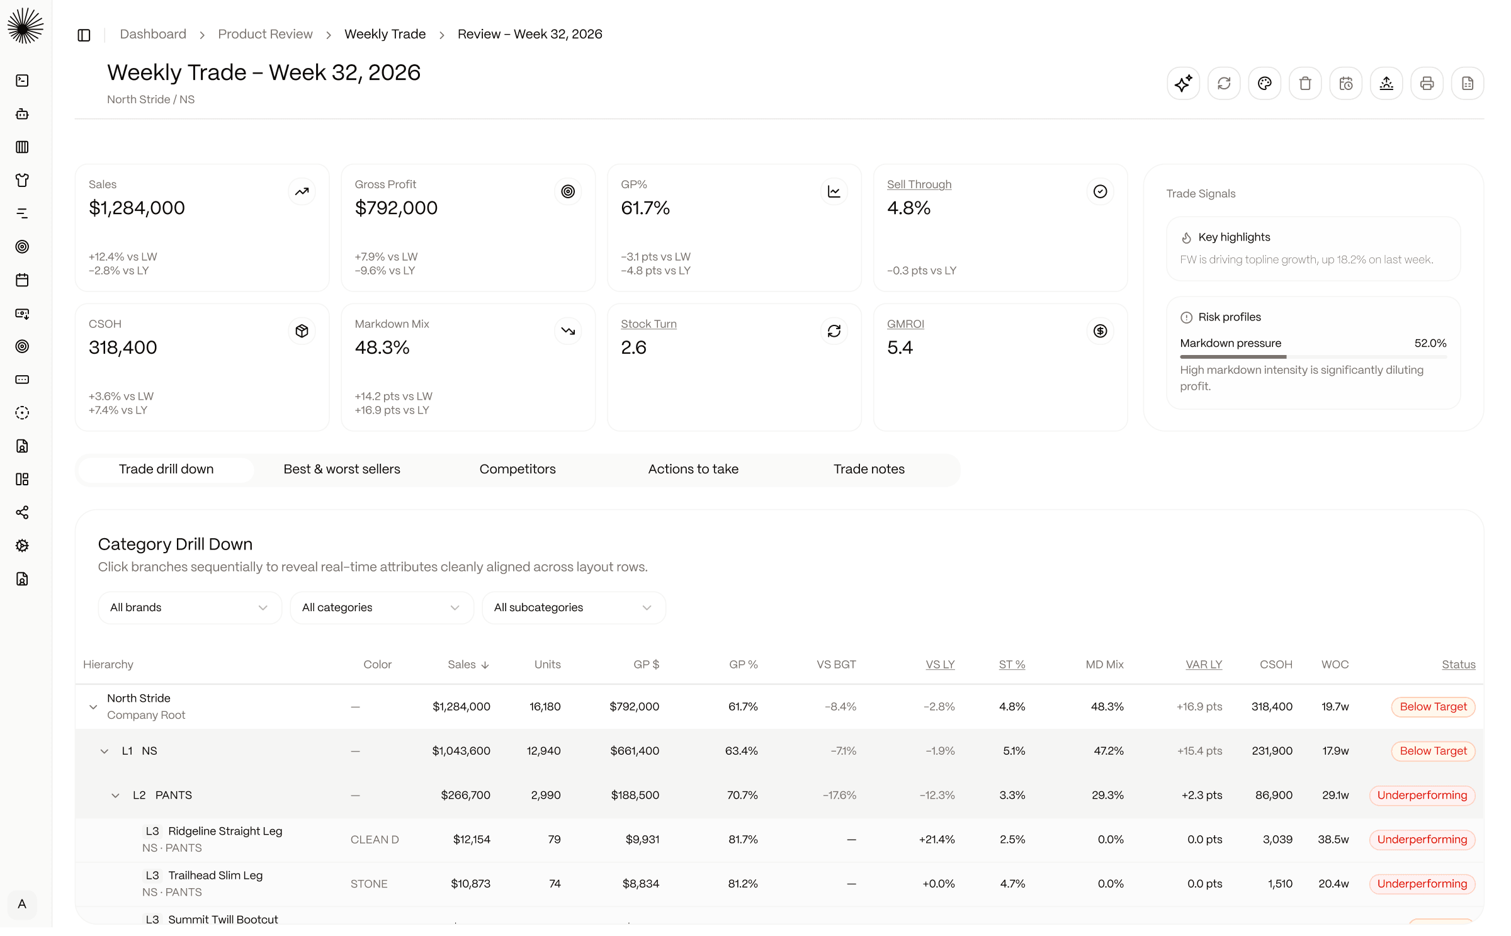
Task: Open the stacked lines filter icon in sidebar
Action: (x=22, y=213)
